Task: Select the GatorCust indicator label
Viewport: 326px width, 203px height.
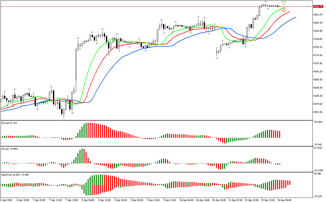Action: tap(15, 175)
